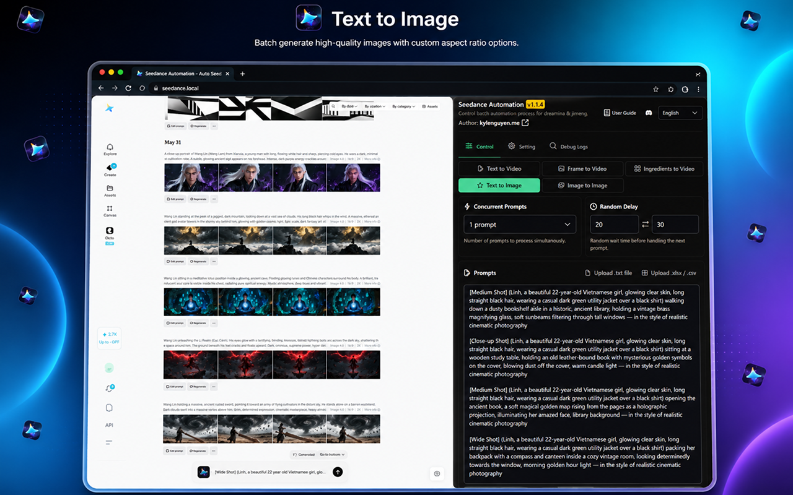
Task: Select the Text to Video mode
Action: point(499,169)
